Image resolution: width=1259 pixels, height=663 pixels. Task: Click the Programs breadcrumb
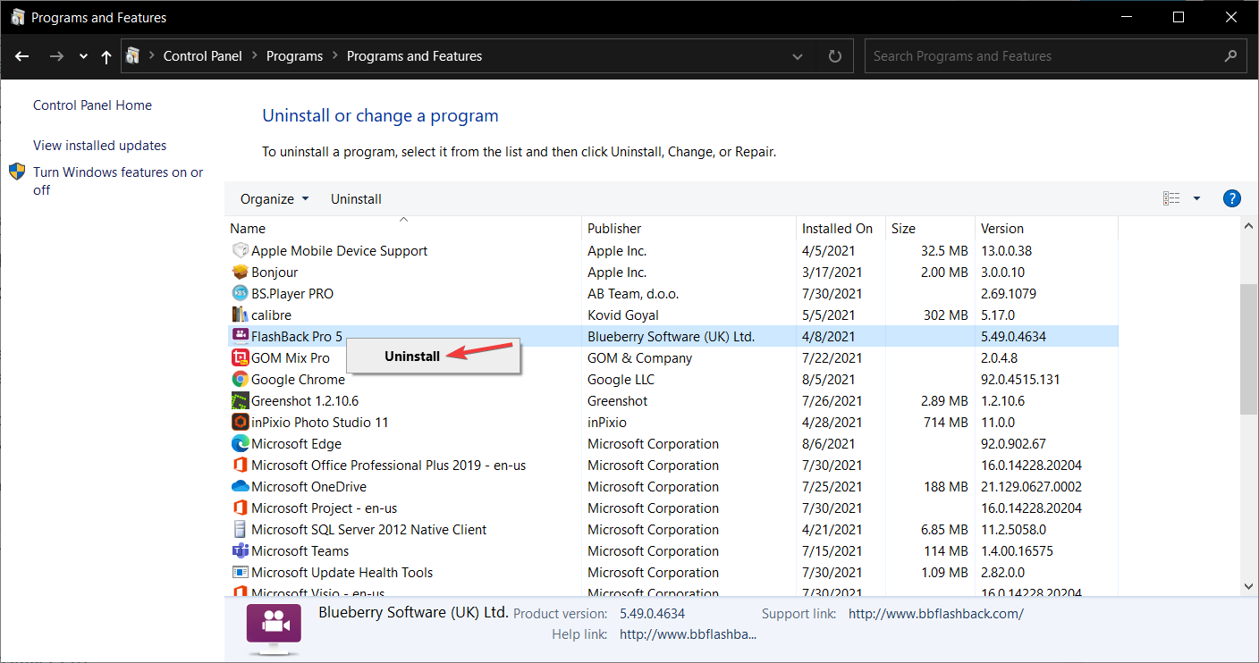click(x=294, y=56)
